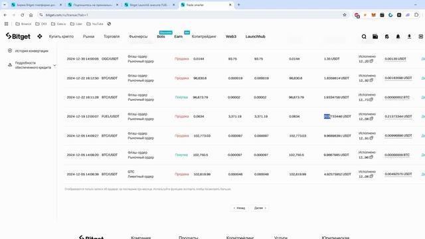The image size is (425, 239).
Task: Click fee 0.00135 USDT link
Action: 396,59
